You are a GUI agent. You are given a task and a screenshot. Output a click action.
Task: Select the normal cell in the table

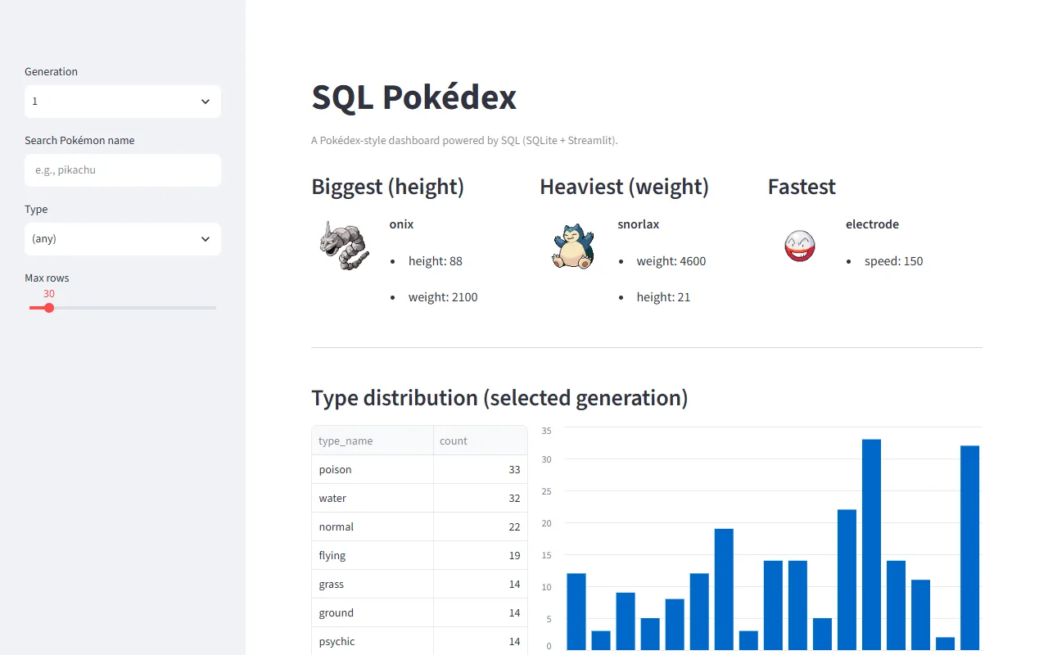pyautogui.click(x=373, y=526)
